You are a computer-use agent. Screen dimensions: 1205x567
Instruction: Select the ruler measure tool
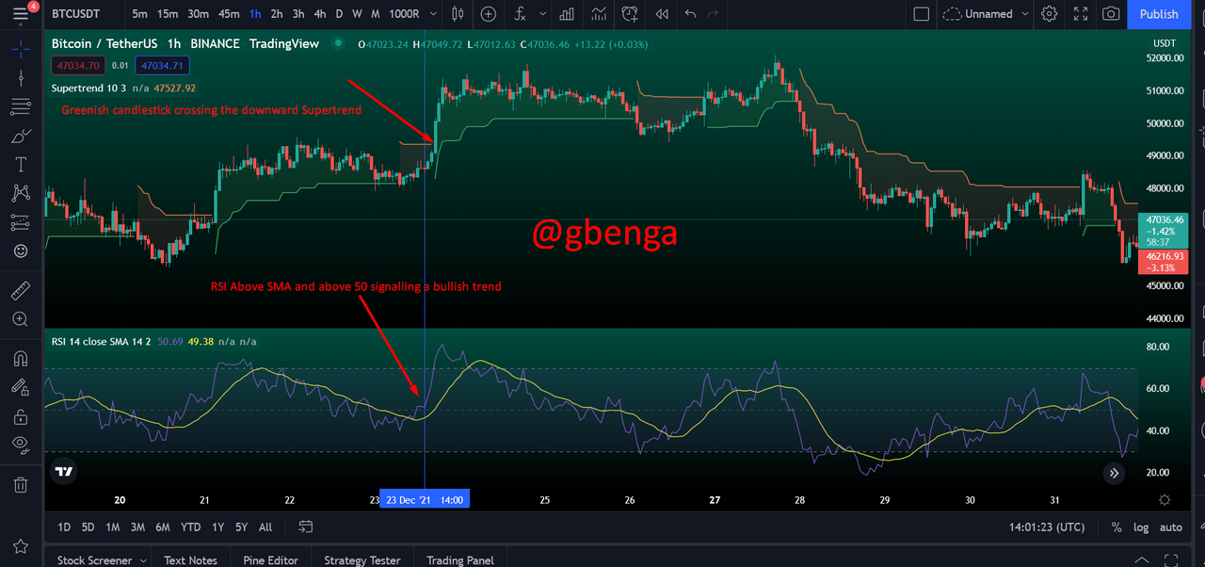[x=21, y=291]
